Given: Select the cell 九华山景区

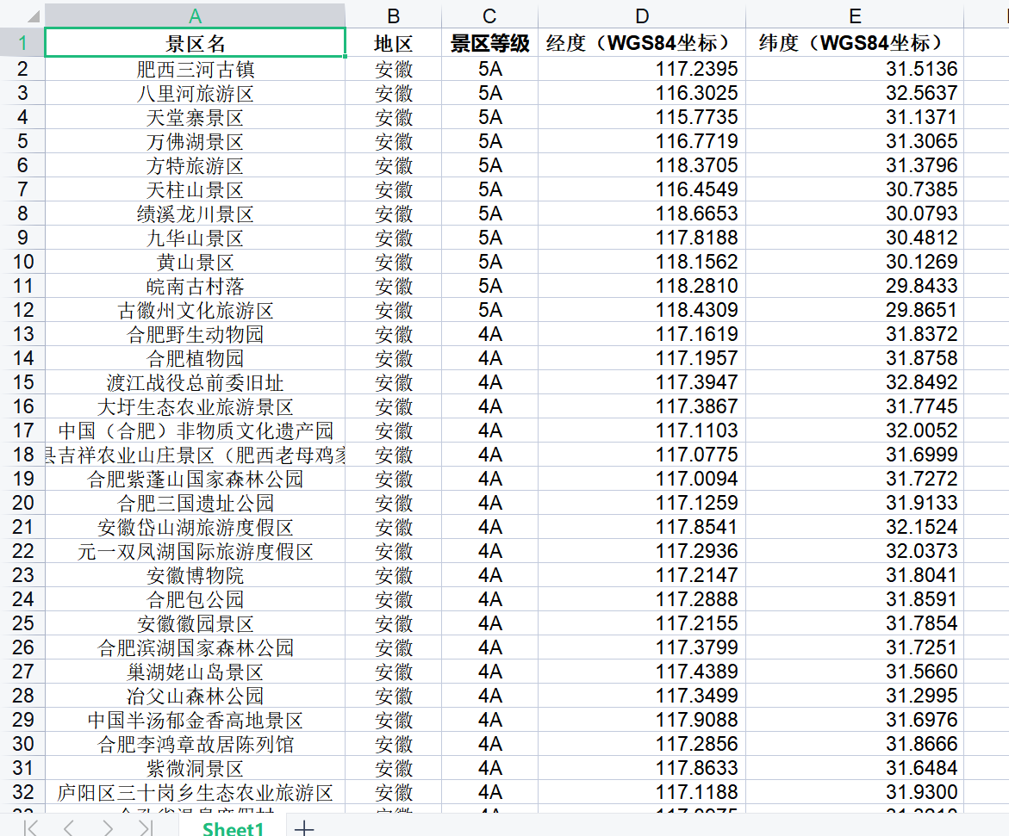Looking at the screenshot, I should pos(195,238).
